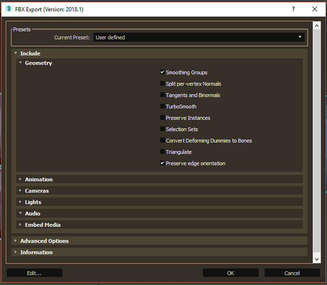Click the vertical scrollbar track
The image size is (327, 285).
pyautogui.click(x=317, y=142)
